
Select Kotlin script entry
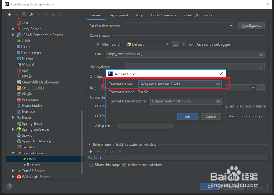(31, 53)
